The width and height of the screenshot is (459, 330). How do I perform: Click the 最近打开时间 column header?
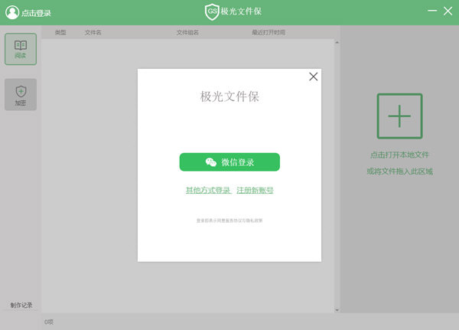click(x=269, y=32)
